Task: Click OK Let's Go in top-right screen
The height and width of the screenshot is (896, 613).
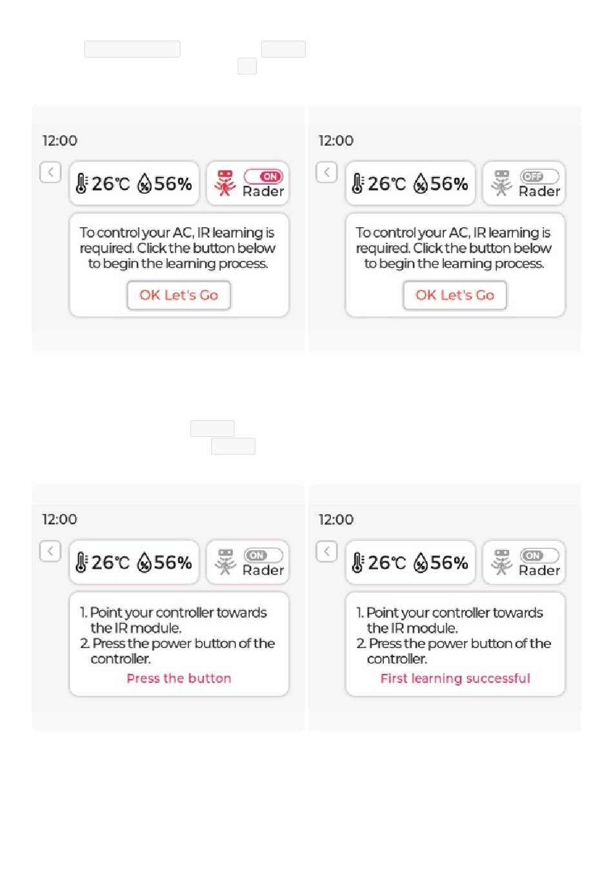Action: (x=455, y=295)
